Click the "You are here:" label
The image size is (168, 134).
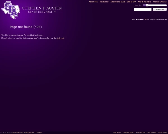[138, 19]
